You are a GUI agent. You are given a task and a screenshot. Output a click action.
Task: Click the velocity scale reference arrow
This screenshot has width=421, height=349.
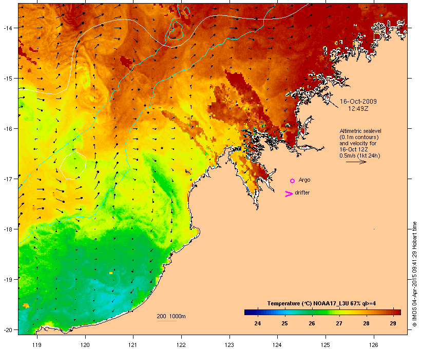point(356,162)
